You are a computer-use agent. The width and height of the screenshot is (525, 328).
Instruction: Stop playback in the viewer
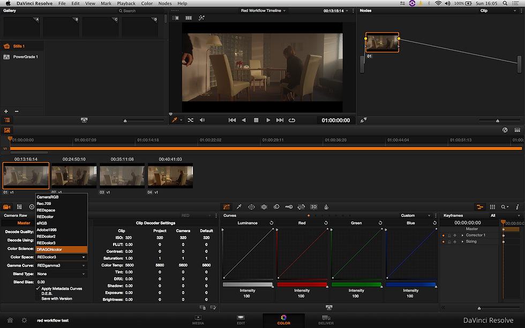(x=256, y=120)
